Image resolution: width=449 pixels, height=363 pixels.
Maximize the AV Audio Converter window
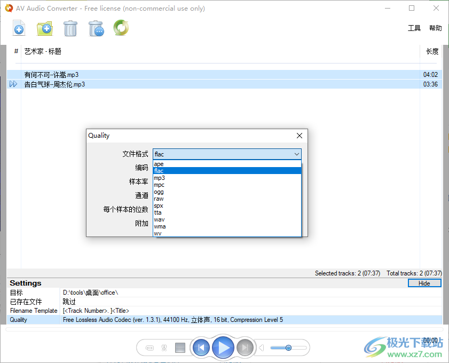(412, 8)
